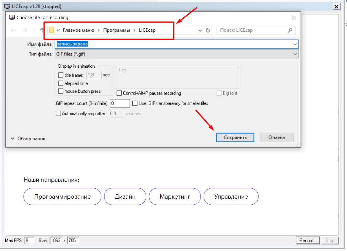Image resolution: width=347 pixels, height=251 pixels.
Task: Click the dialog title bar LICEcap icon
Action: click(12, 17)
